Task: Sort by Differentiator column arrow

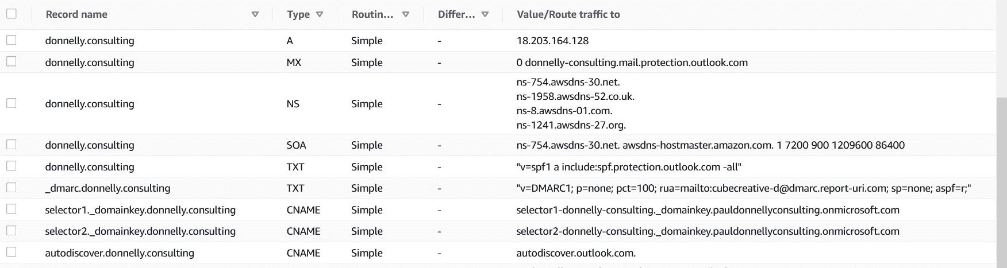Action: pyautogui.click(x=485, y=15)
